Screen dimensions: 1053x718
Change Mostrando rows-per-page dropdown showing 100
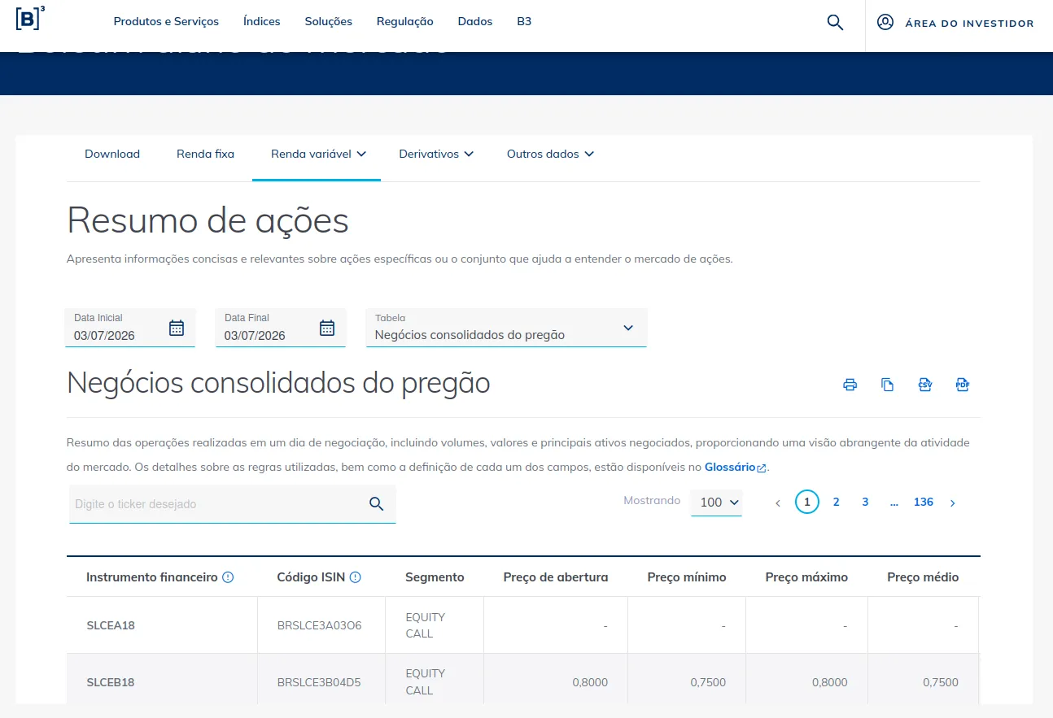click(716, 503)
